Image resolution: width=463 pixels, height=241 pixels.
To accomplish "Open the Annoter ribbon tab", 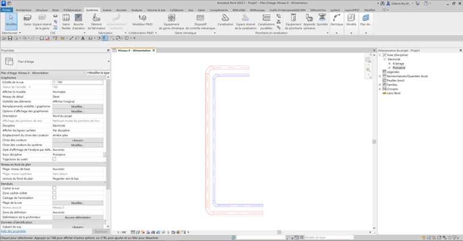I will [x=121, y=10].
